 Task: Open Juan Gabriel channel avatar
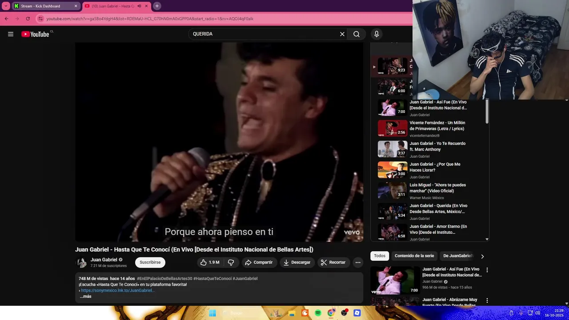coord(82,263)
